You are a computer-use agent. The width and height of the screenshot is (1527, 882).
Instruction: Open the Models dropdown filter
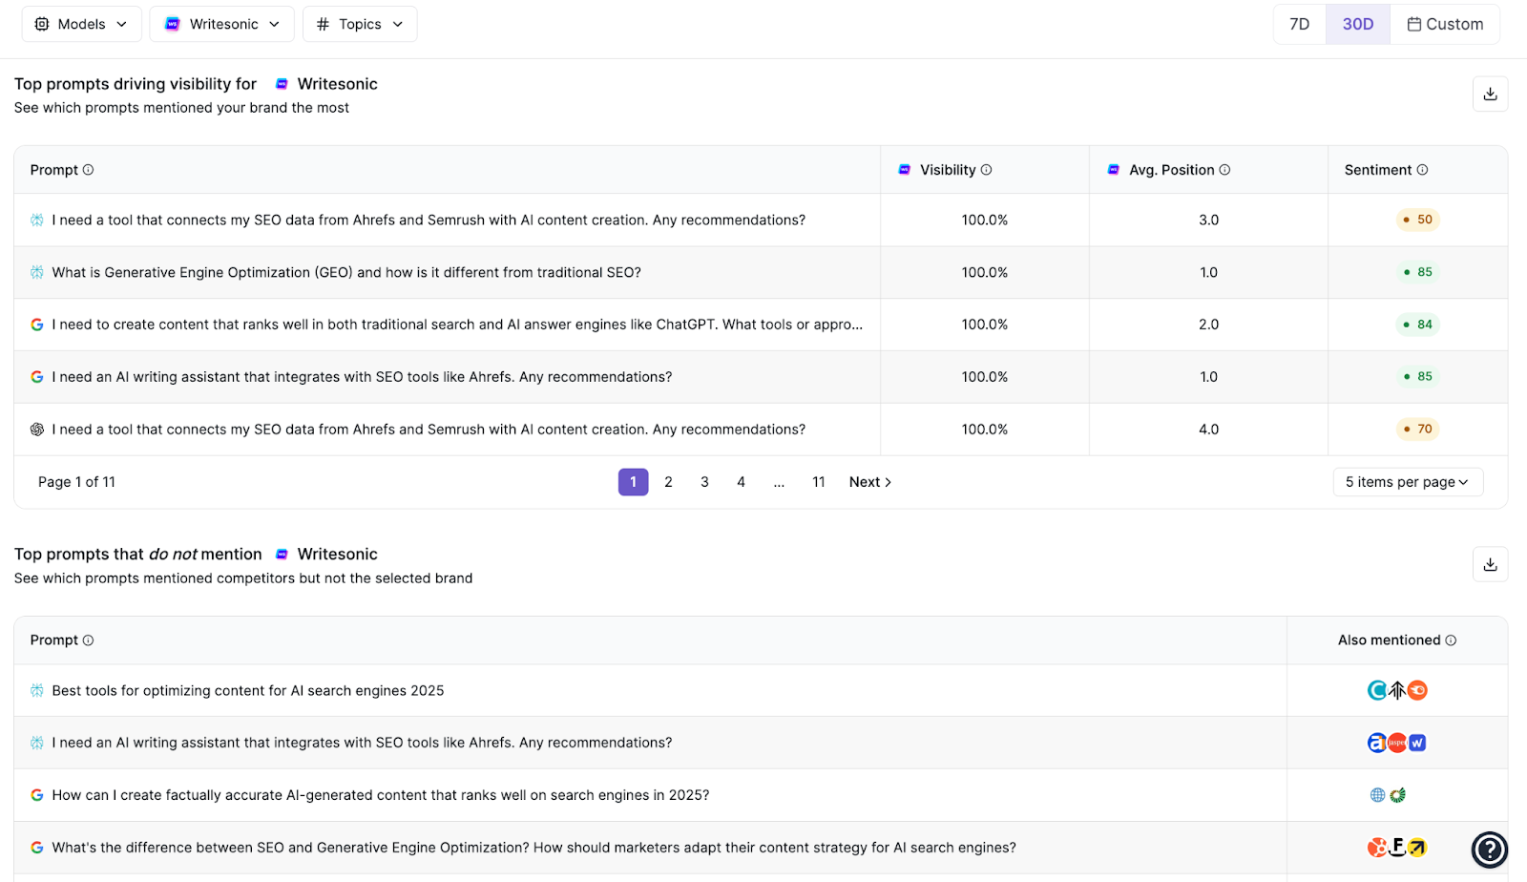(x=81, y=24)
